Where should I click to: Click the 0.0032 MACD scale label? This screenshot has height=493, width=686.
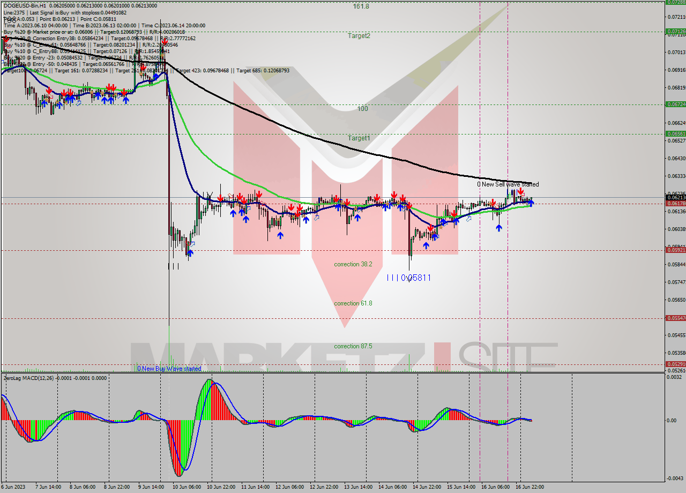pyautogui.click(x=675, y=377)
